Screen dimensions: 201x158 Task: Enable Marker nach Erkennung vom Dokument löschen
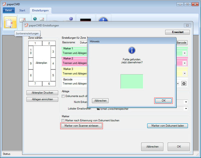point(63,120)
